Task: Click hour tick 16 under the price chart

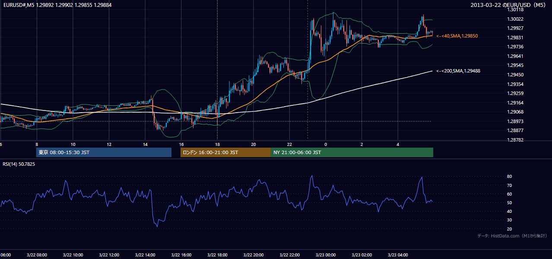Action: coord(181,144)
